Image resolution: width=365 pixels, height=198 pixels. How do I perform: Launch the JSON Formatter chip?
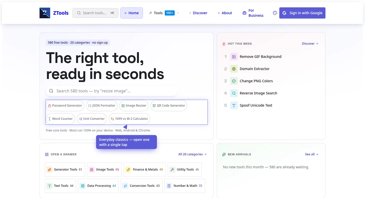pyautogui.click(x=102, y=106)
